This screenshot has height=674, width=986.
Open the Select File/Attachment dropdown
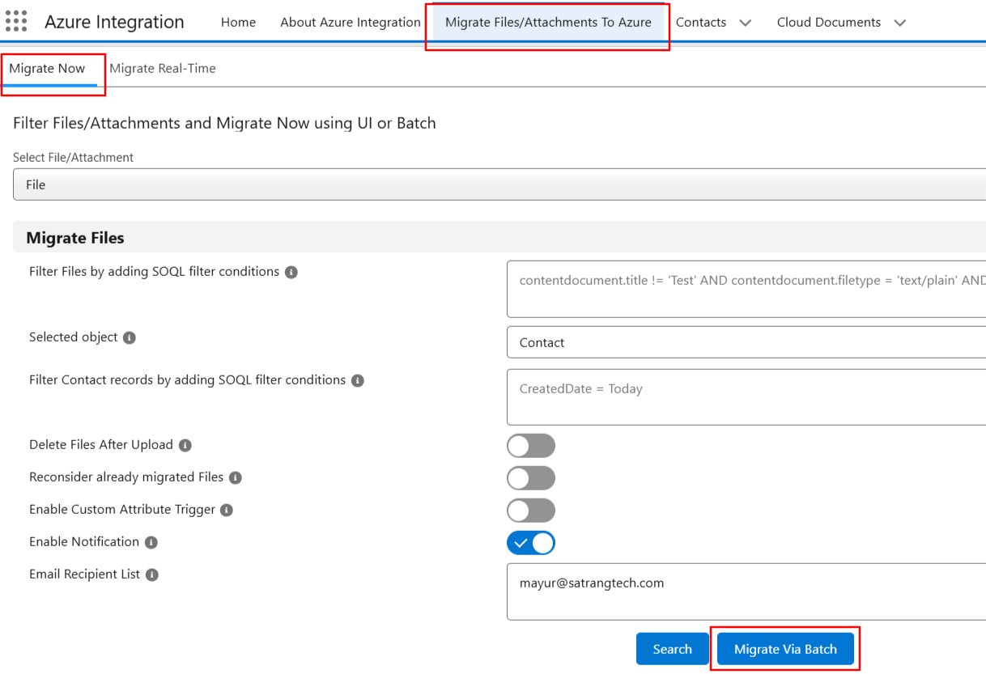click(x=499, y=184)
